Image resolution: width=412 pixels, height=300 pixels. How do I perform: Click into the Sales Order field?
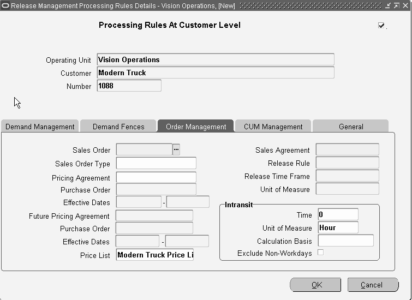point(144,149)
